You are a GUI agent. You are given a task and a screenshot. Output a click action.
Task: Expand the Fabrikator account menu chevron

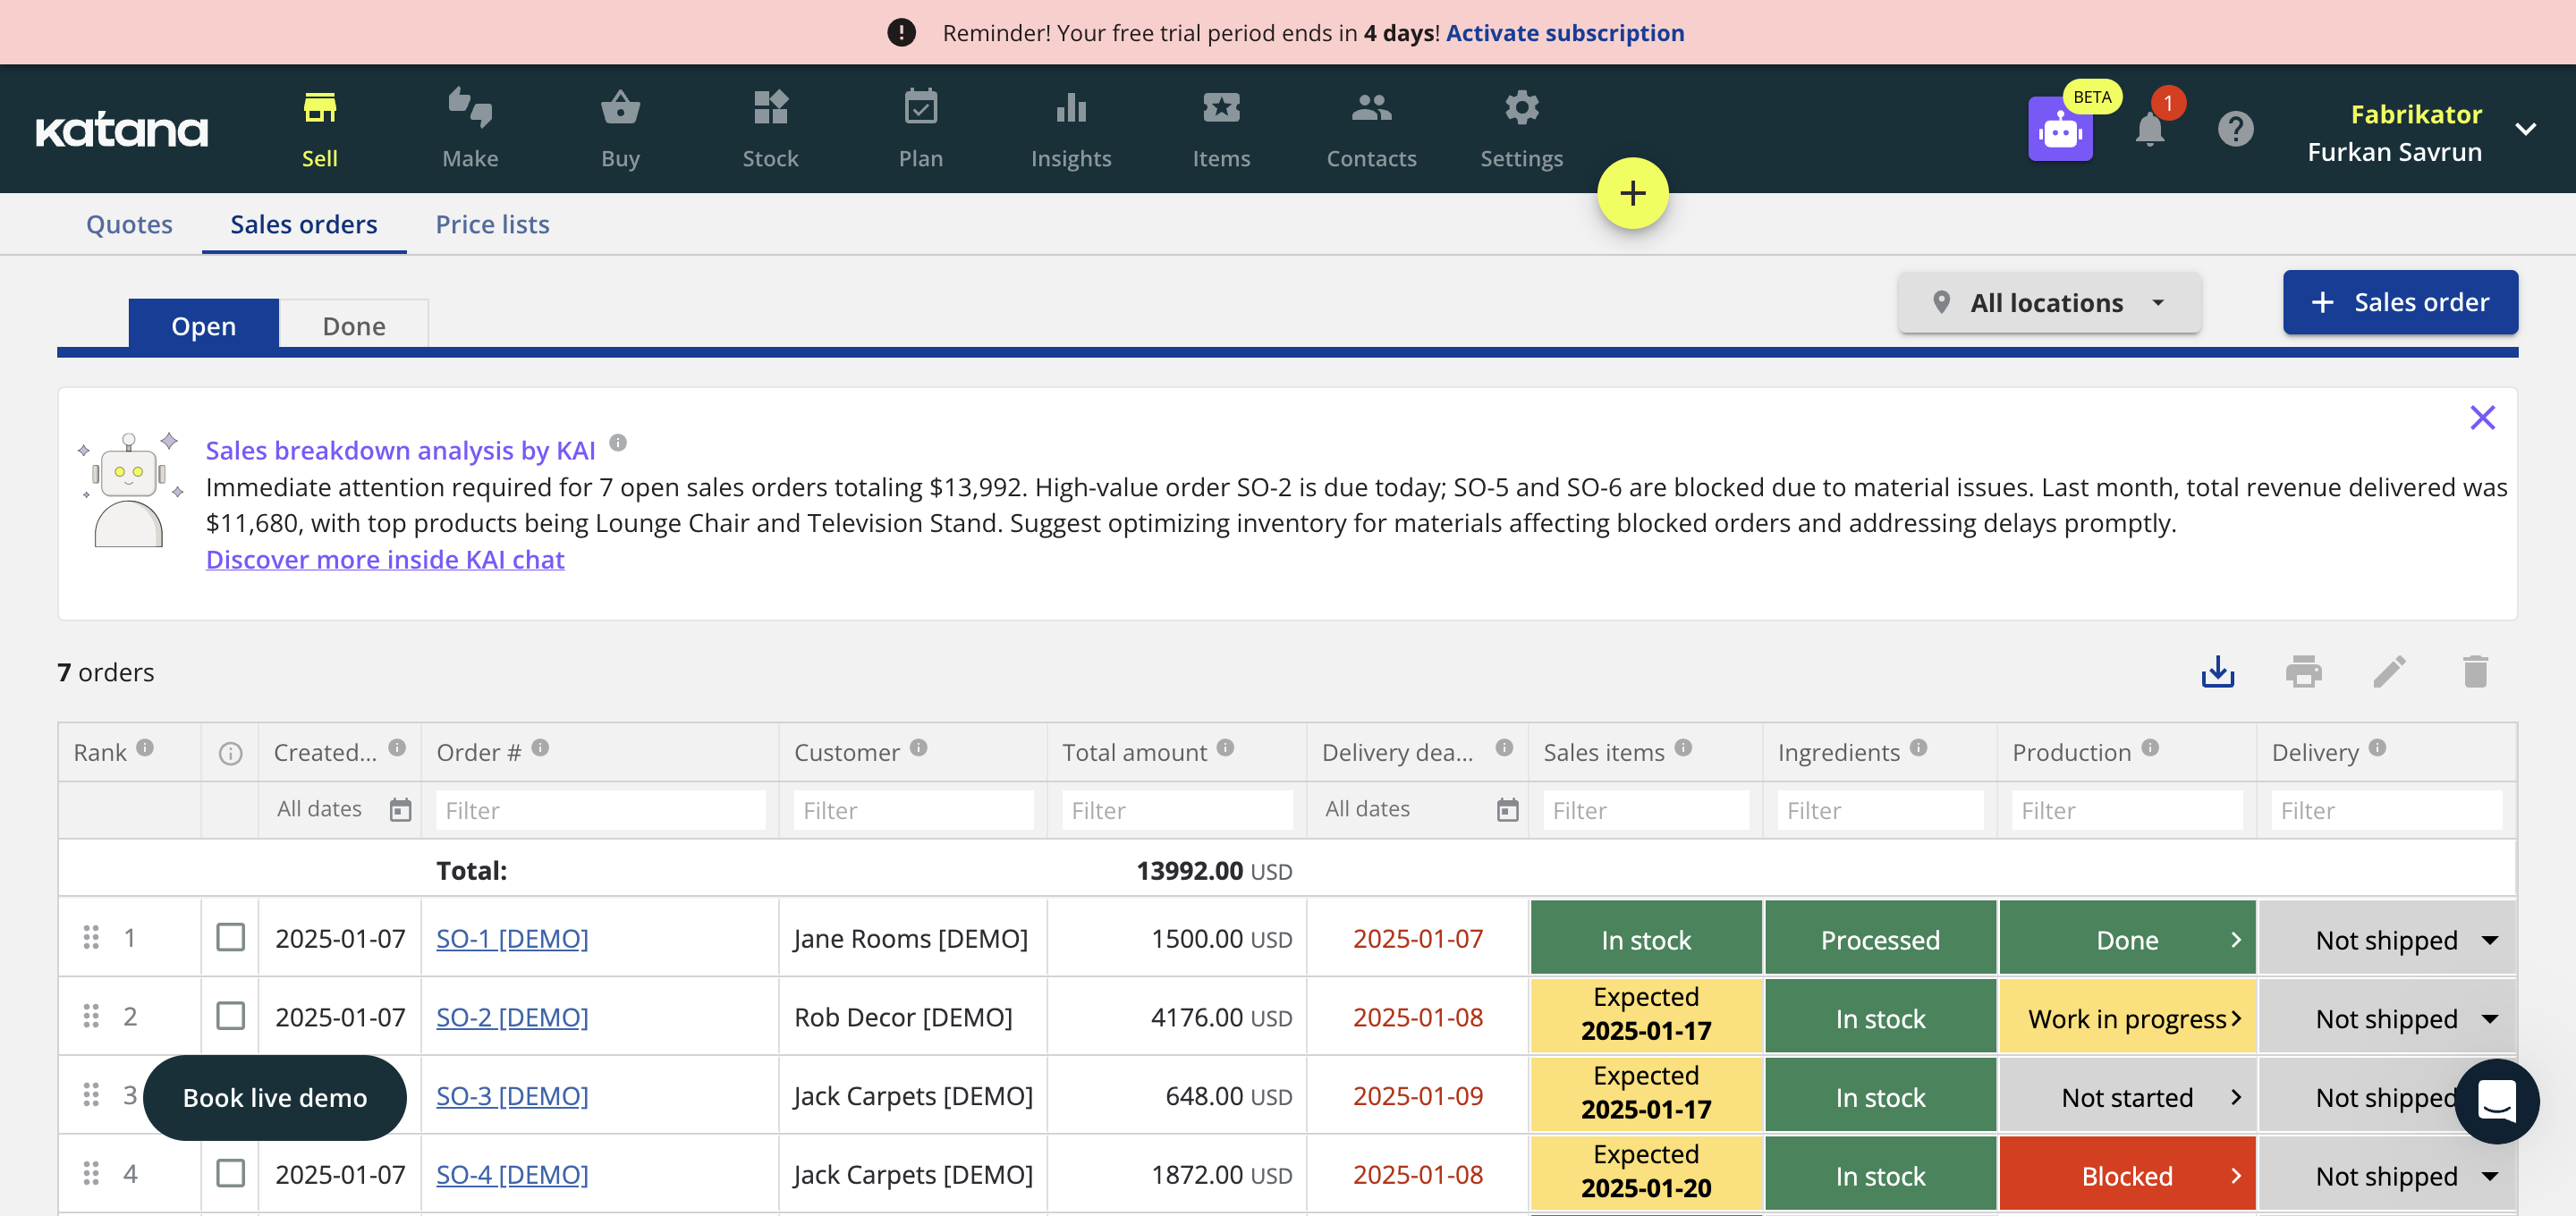click(x=2525, y=129)
